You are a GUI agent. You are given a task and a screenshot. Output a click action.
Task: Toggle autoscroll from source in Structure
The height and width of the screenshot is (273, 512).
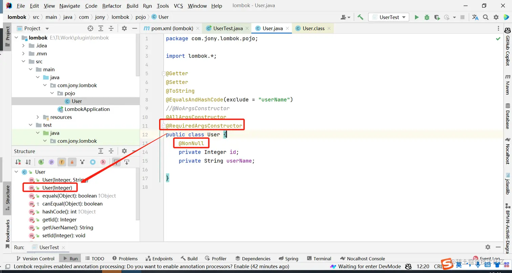click(127, 162)
